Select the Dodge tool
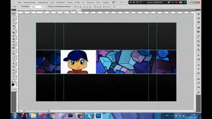The width and height of the screenshot is (212, 119). pos(14,54)
